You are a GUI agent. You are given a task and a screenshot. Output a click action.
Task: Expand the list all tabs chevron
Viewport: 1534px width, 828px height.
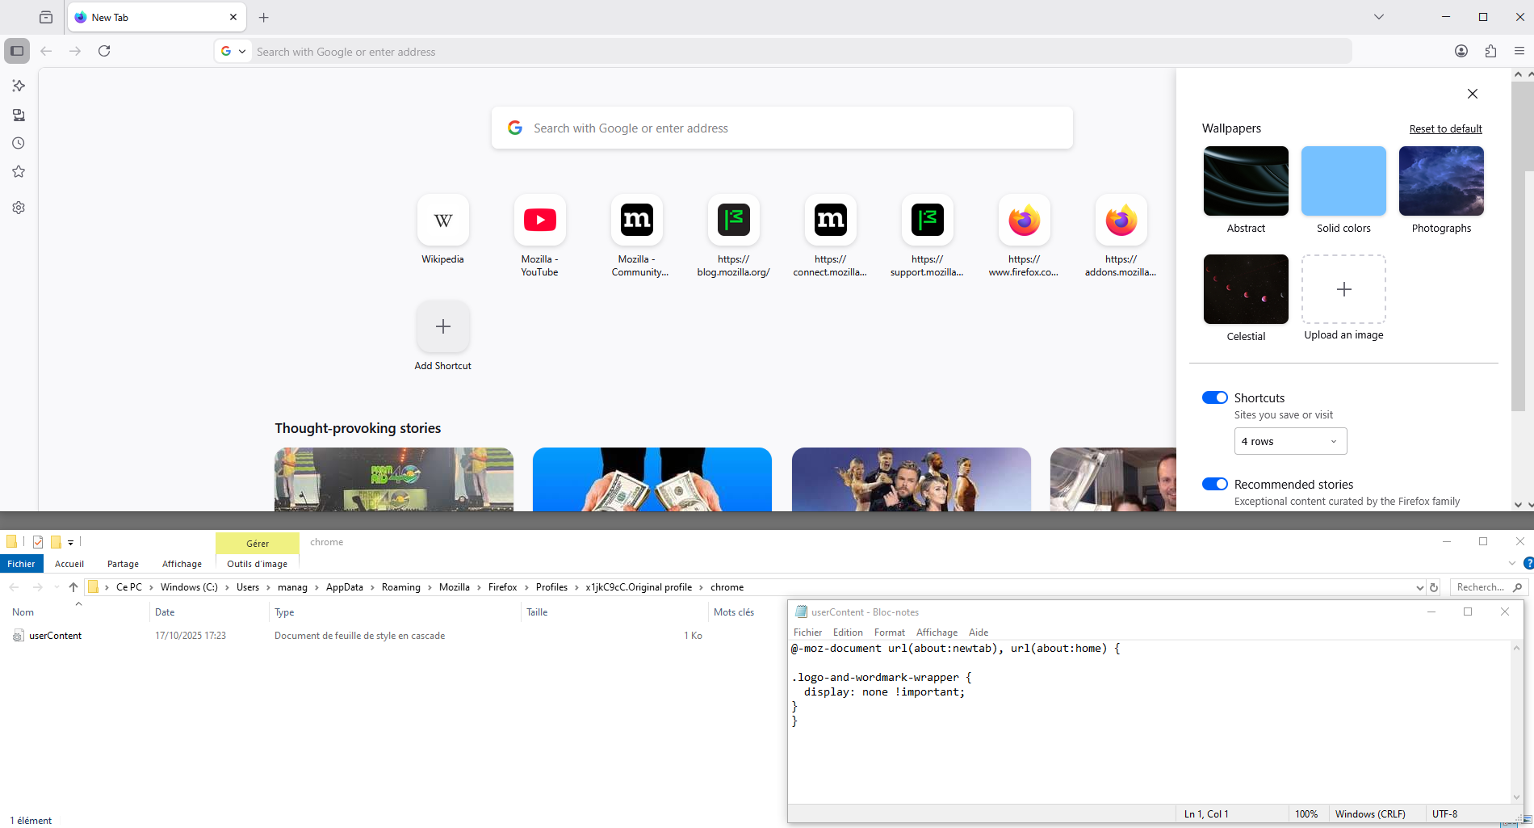(1378, 17)
